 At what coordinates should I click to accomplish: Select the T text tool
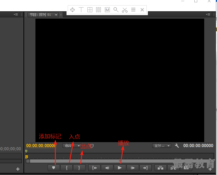[x=81, y=10]
